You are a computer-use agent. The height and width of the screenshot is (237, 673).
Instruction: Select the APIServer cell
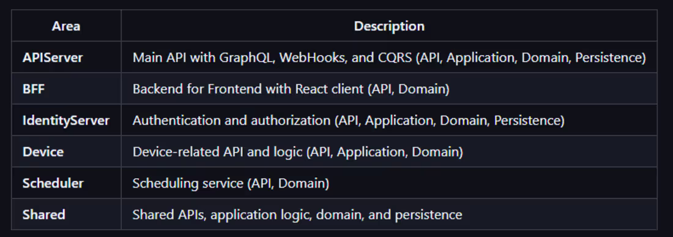(x=66, y=57)
